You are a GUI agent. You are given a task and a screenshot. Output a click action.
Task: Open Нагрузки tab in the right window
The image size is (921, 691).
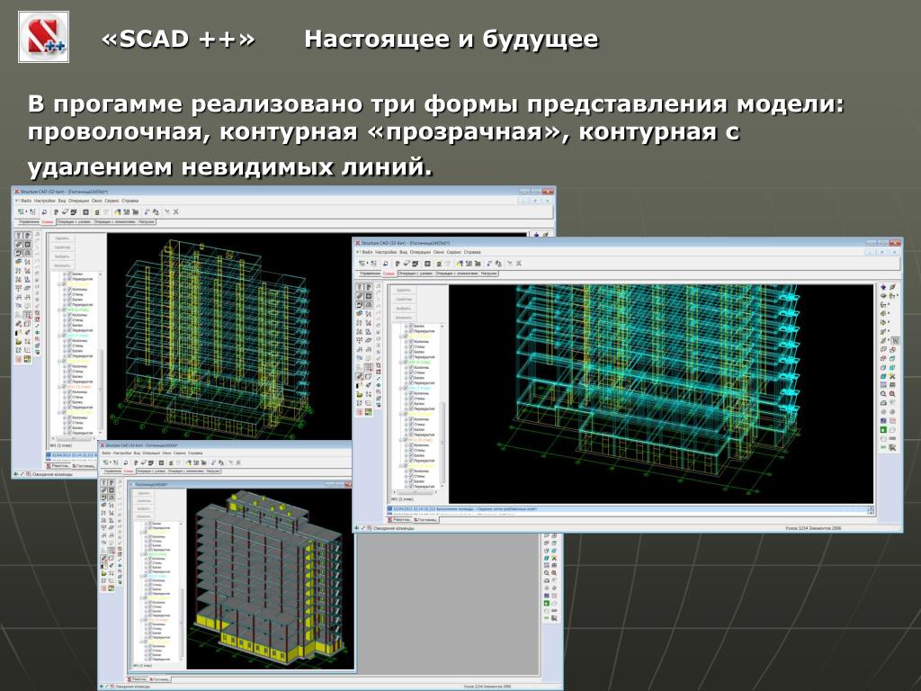pos(488,274)
